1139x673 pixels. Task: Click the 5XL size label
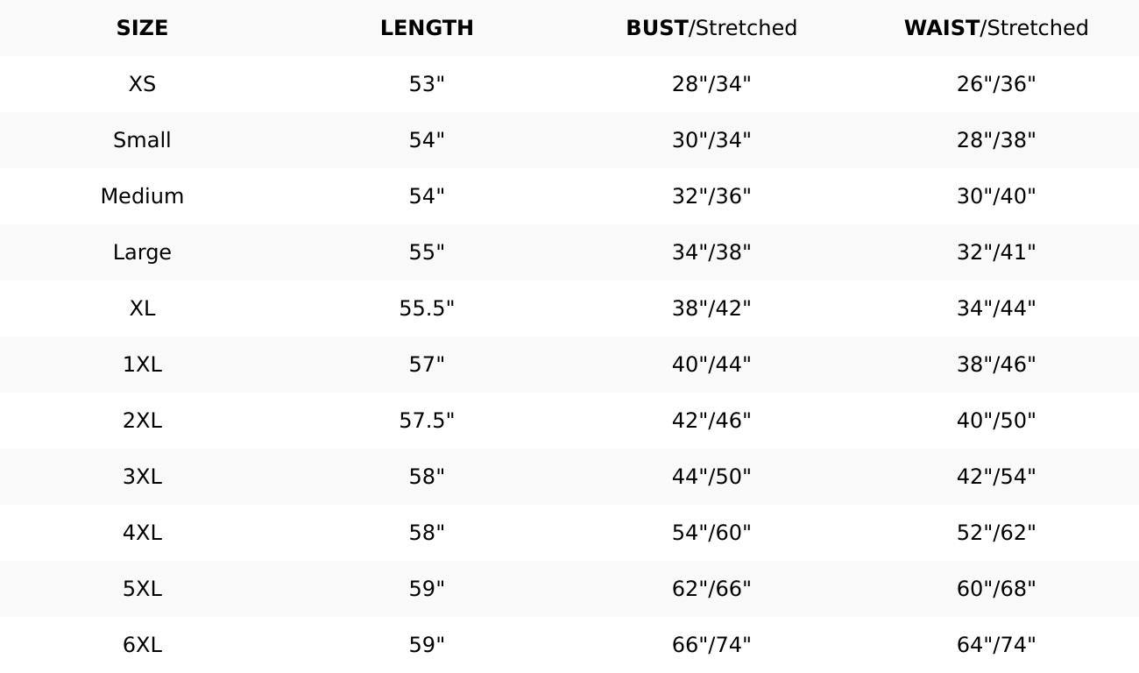(x=142, y=589)
